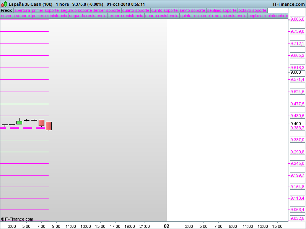The image size is (306, 229).
Task: Select the apertura indicator label
Action: (22, 10)
